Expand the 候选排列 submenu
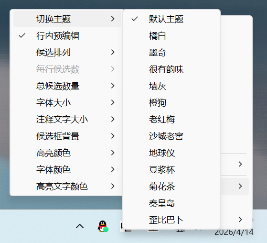This screenshot has width=267, height=243. click(x=67, y=52)
